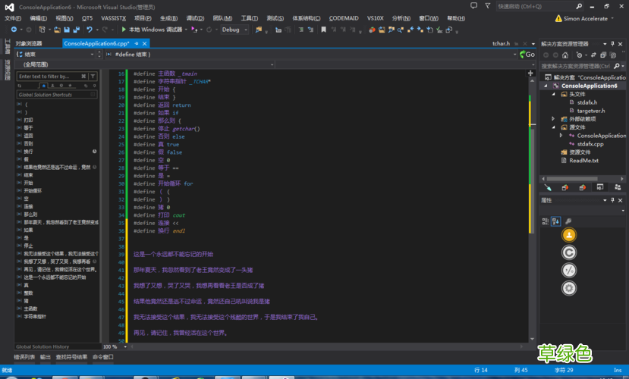Toggle the categorized view in Properties panel
Viewport: 629px width, 379px height.
click(545, 221)
